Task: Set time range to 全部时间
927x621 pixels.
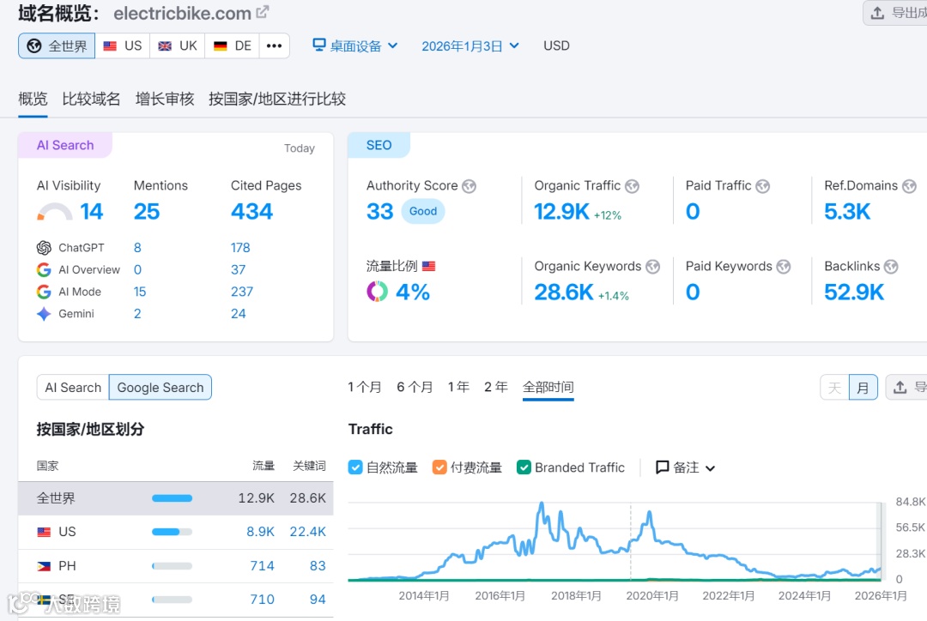Action: (x=548, y=387)
